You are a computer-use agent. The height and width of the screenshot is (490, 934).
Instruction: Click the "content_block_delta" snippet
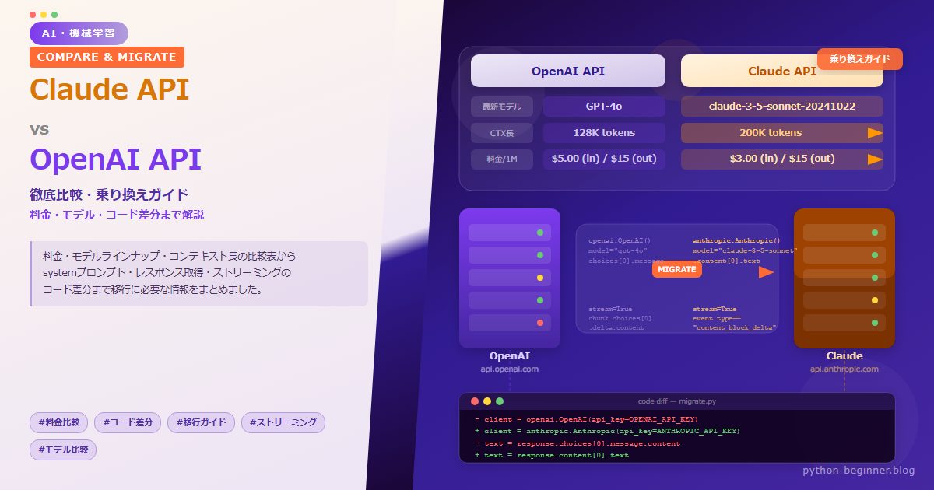coord(735,328)
